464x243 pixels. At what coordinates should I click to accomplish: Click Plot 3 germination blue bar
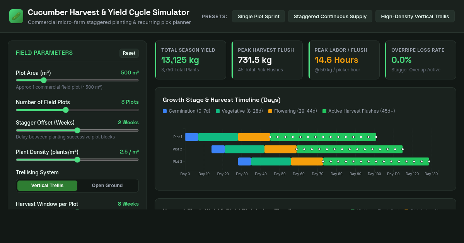click(245, 162)
